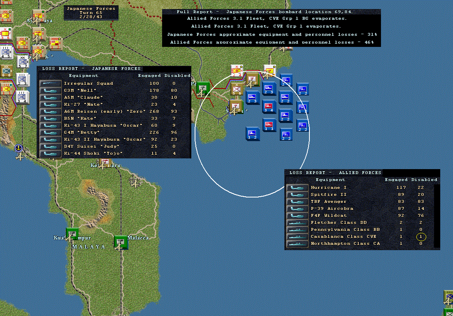Click the blue anchor port icon

point(19,148)
